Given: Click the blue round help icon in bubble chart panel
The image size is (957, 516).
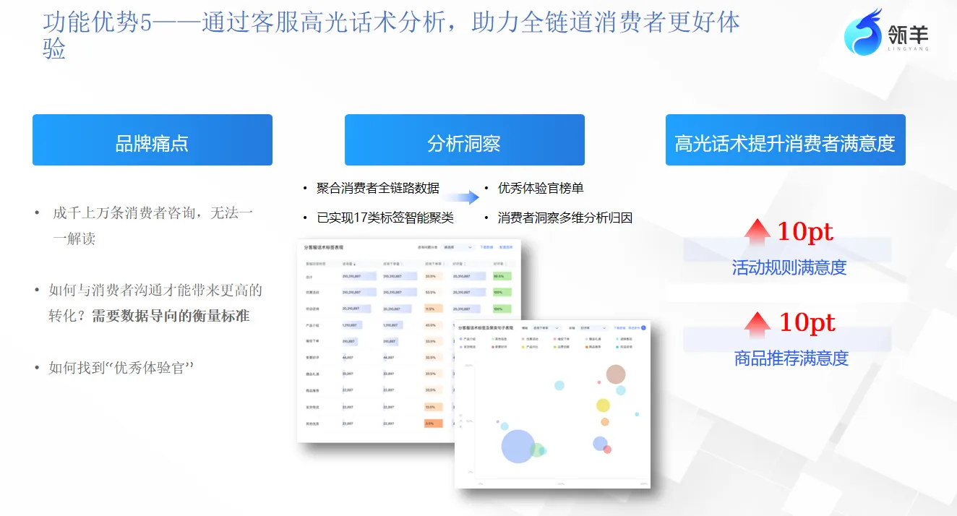Looking at the screenshot, I should point(643,328).
